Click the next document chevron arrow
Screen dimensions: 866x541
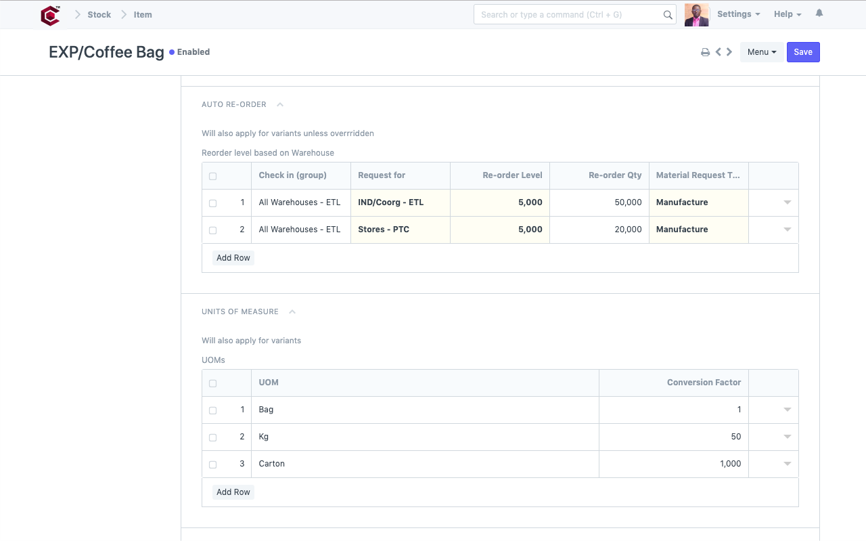point(729,51)
